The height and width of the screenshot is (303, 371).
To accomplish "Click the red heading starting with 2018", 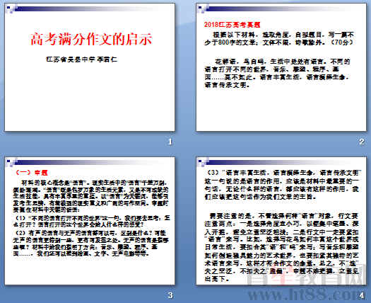I will tap(232, 25).
